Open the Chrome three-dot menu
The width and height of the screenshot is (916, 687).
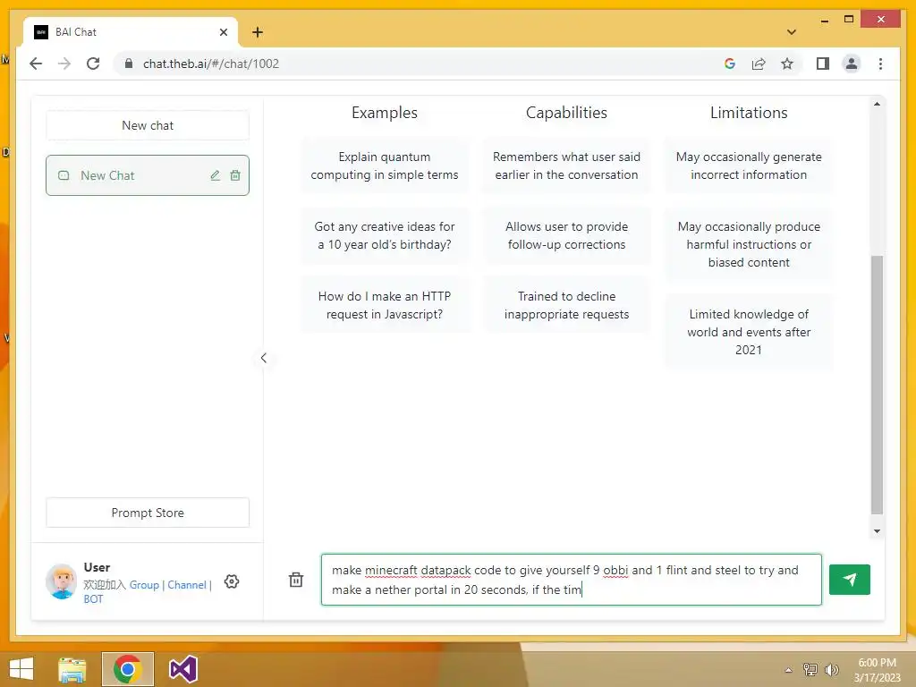pos(880,64)
